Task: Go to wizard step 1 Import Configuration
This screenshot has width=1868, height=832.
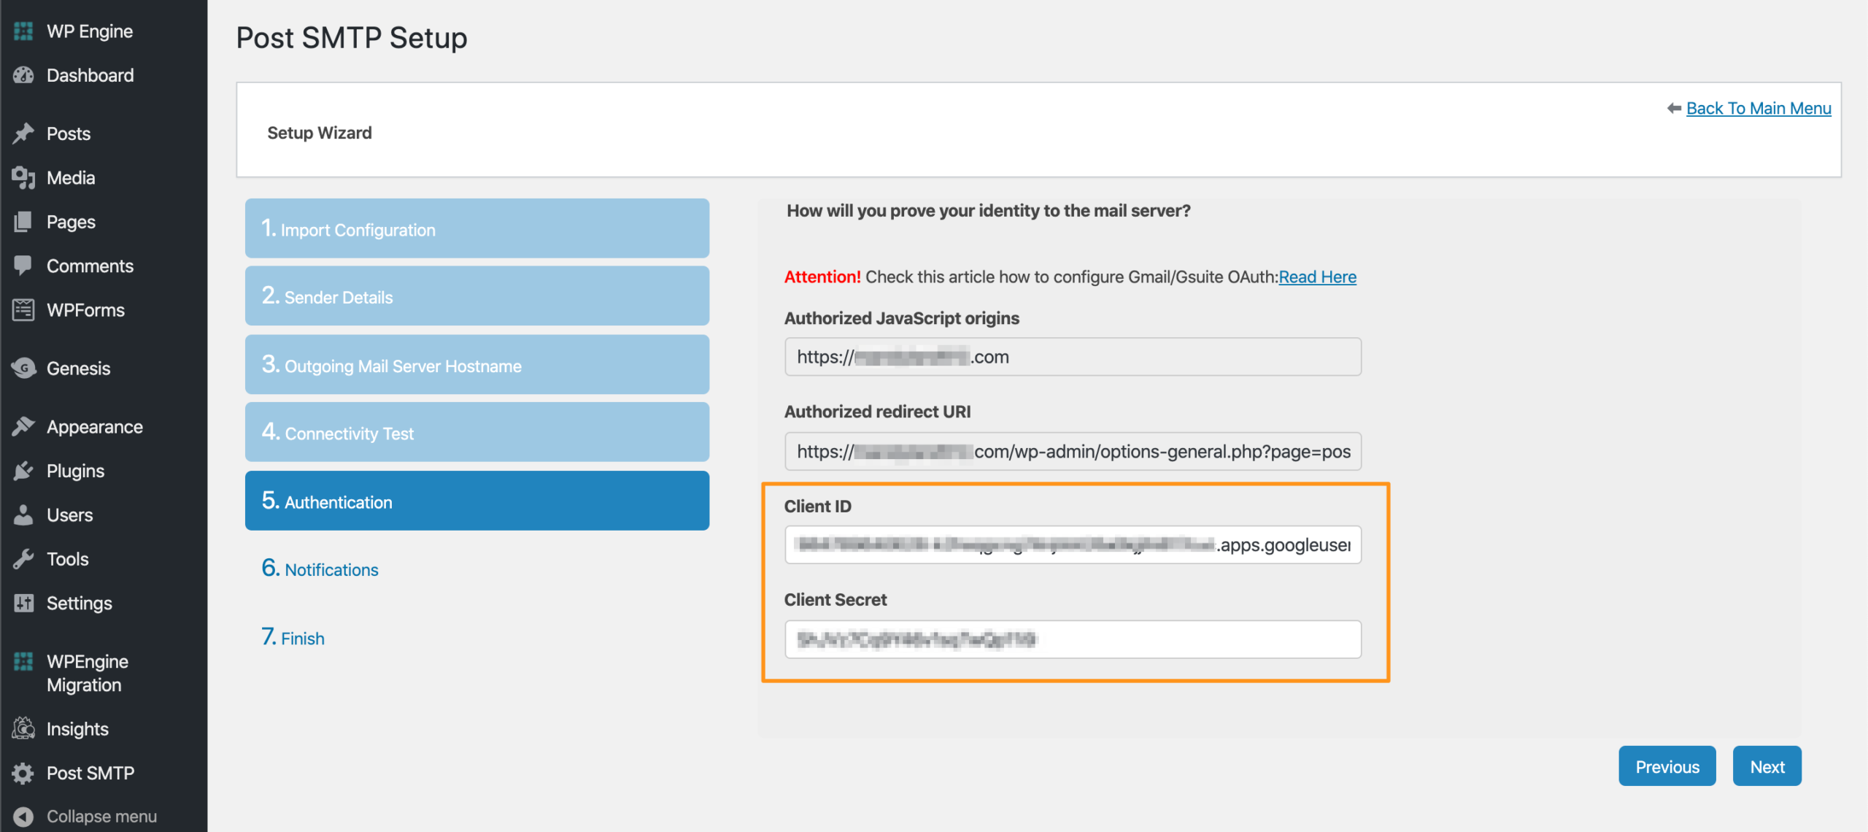Action: point(476,228)
